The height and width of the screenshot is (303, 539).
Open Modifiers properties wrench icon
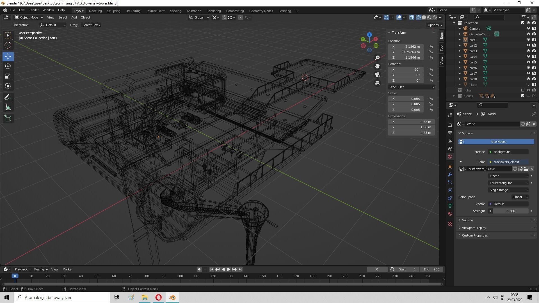pos(450,175)
